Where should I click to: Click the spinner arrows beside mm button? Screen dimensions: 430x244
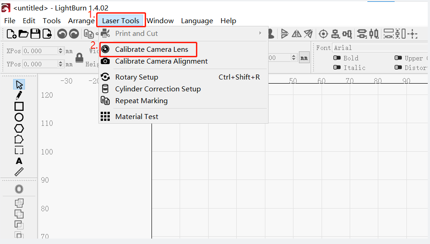[x=294, y=57]
